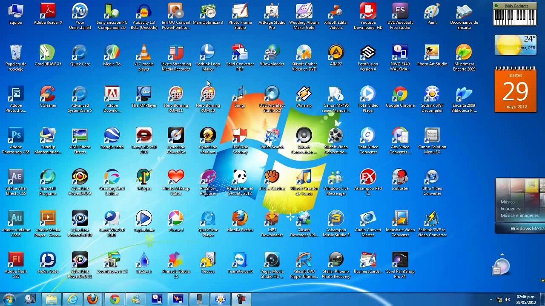The image size is (545, 306).
Task: Launch Photo Makeup Editor shortcut
Action: 176,182
